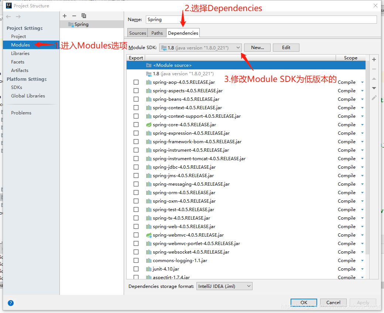Check export for spring-orm-4.0.5.RELEASE.jar
Viewport: 384px width, 313px height.
tap(136, 193)
